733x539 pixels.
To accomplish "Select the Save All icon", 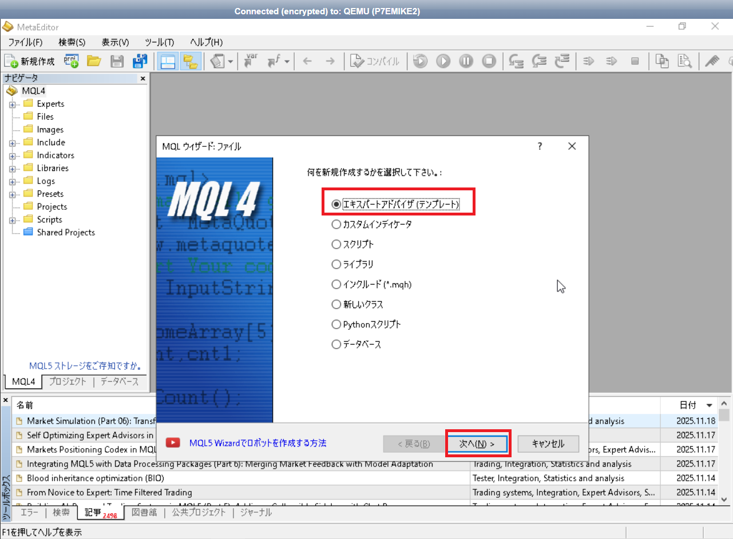I will point(140,61).
